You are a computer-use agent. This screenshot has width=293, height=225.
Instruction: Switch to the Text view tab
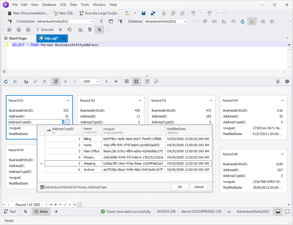tap(10, 211)
